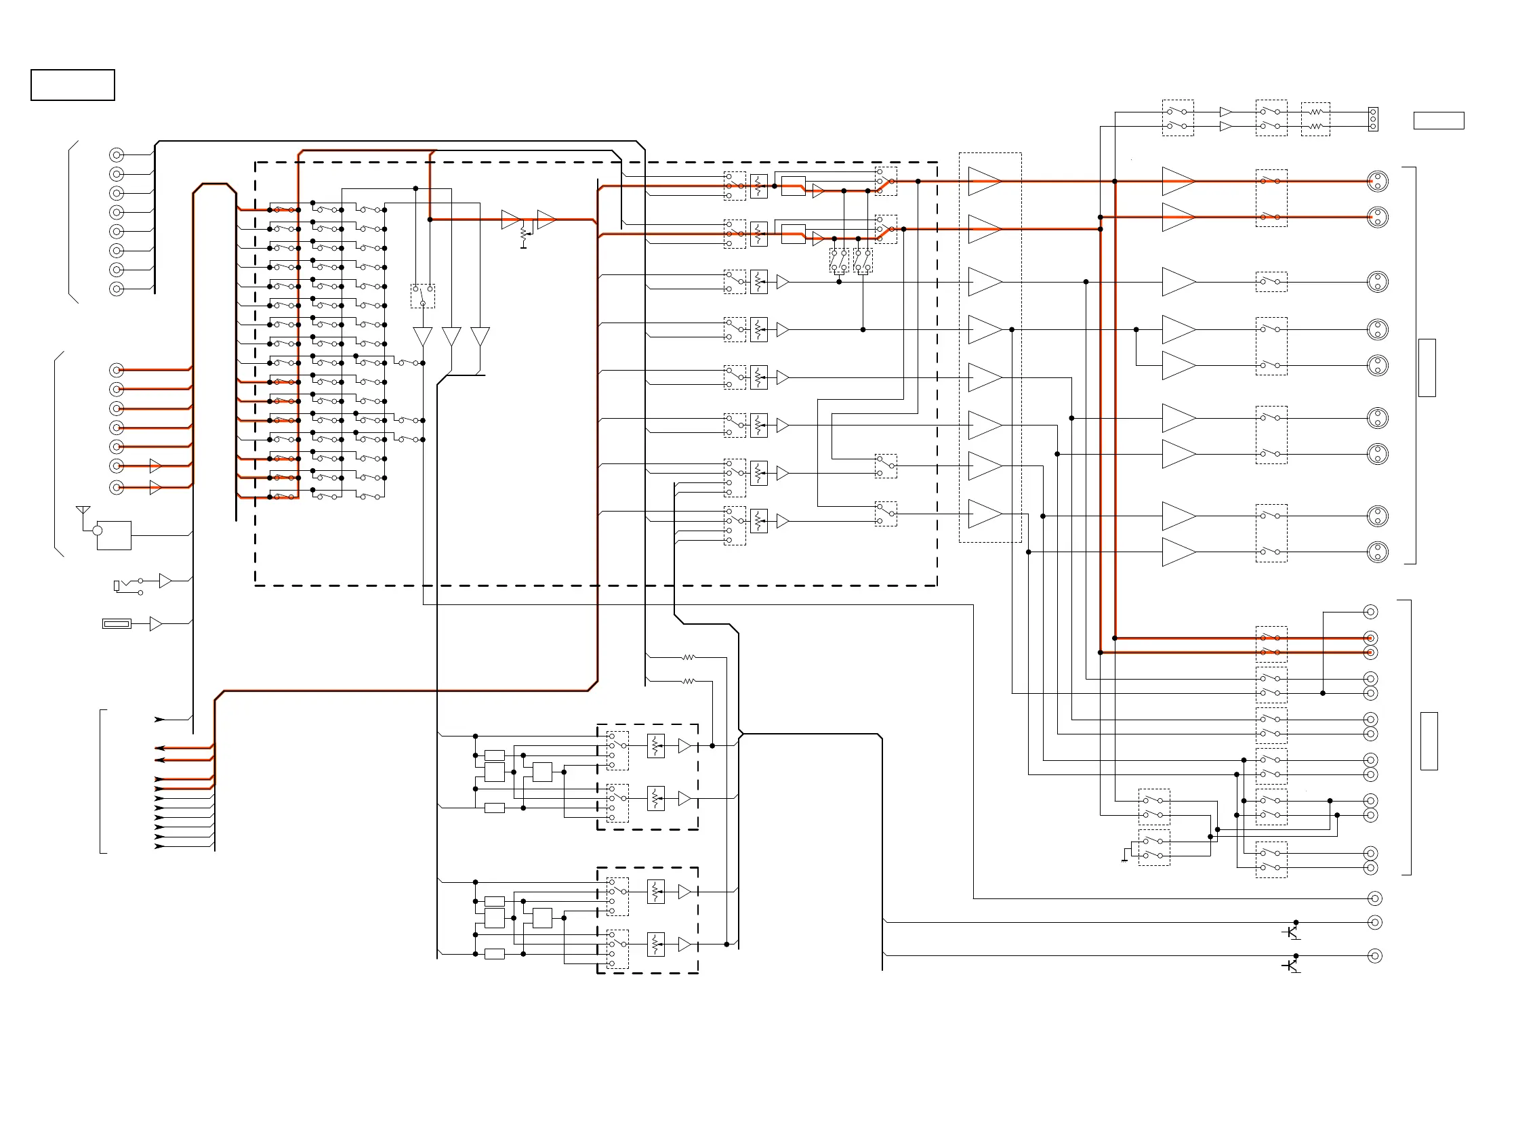Click the dashed resistor pair block at top right
This screenshot has width=1537, height=1141.
(x=1315, y=119)
